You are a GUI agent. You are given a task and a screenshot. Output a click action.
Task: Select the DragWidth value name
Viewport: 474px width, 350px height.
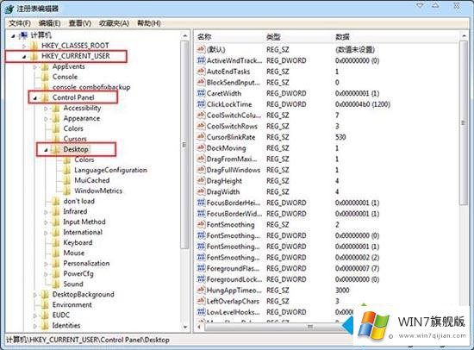(x=223, y=191)
